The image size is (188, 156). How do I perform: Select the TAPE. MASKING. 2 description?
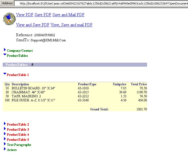(26, 96)
